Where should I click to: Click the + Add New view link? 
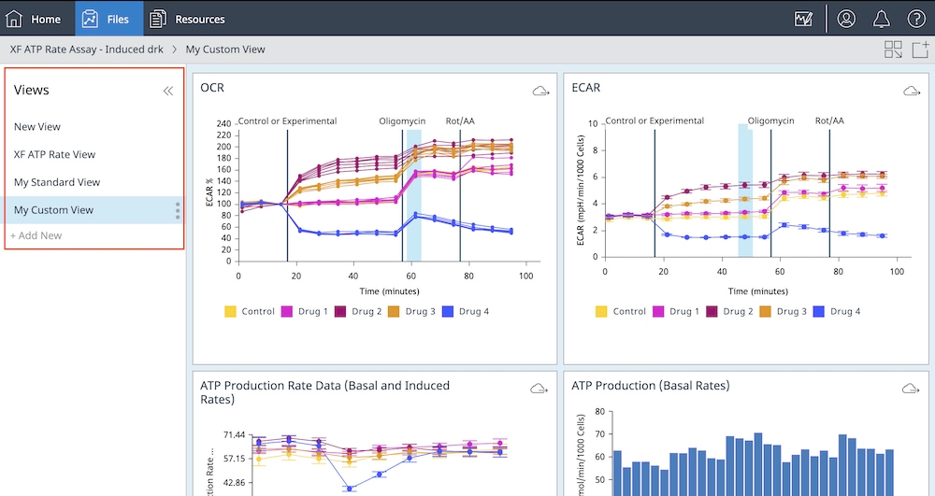pos(36,235)
